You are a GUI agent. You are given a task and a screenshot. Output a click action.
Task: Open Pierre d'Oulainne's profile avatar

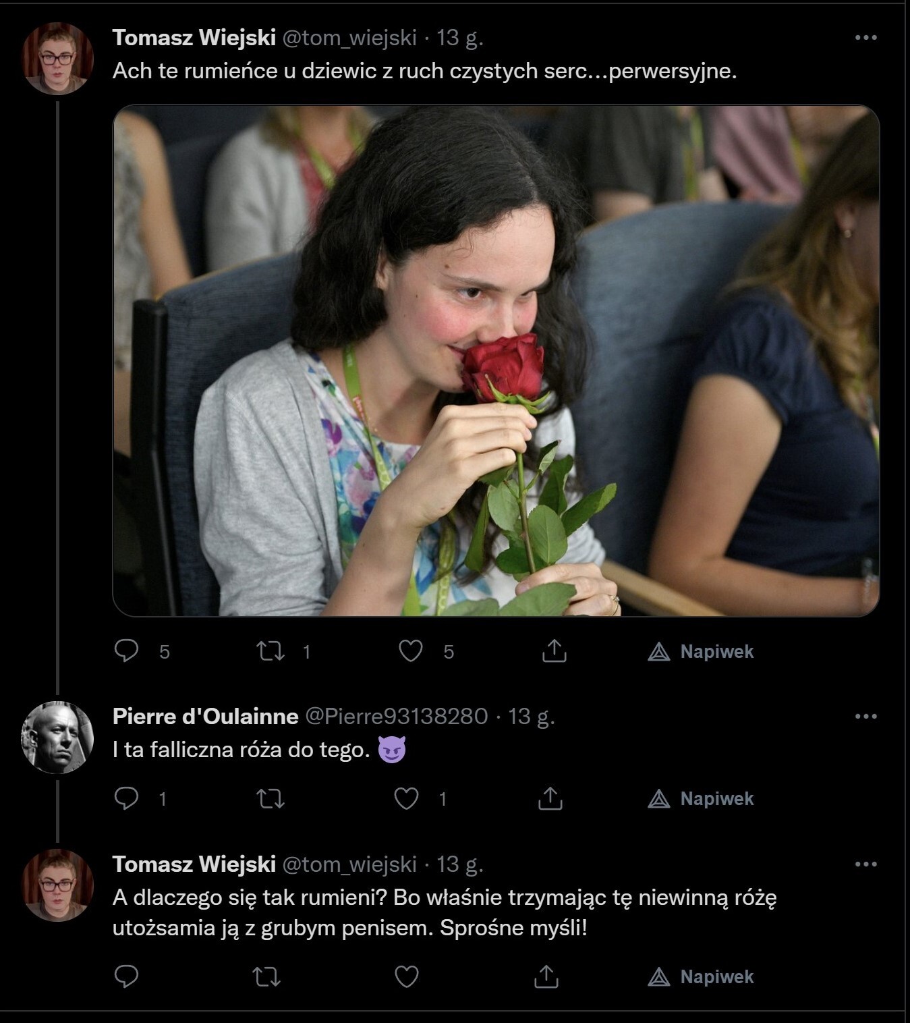point(57,737)
